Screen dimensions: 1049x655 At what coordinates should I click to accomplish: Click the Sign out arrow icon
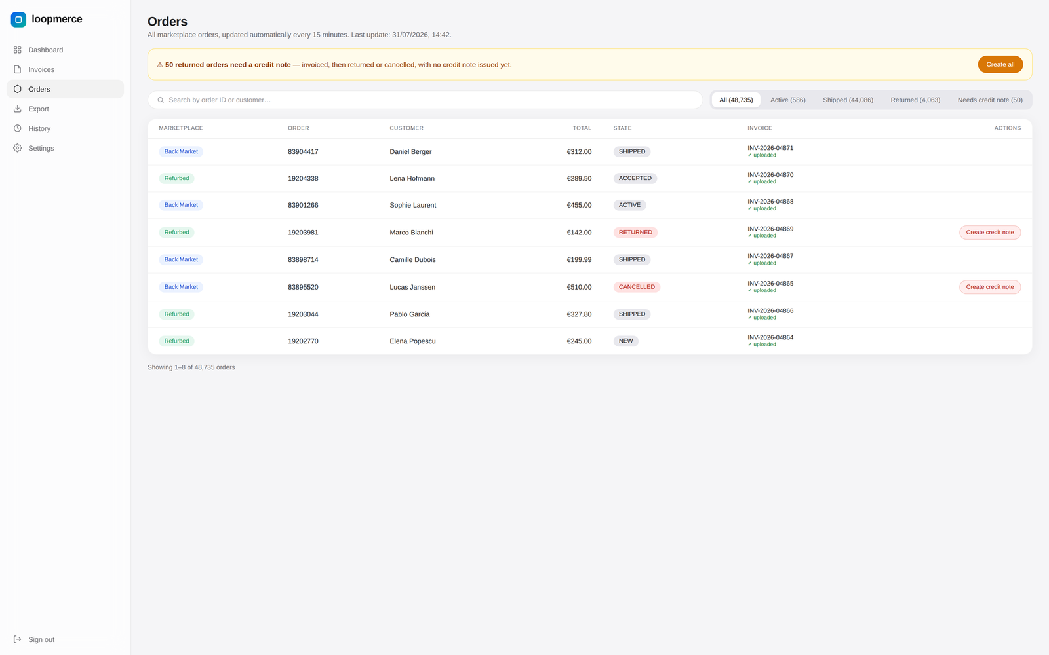[x=18, y=639]
